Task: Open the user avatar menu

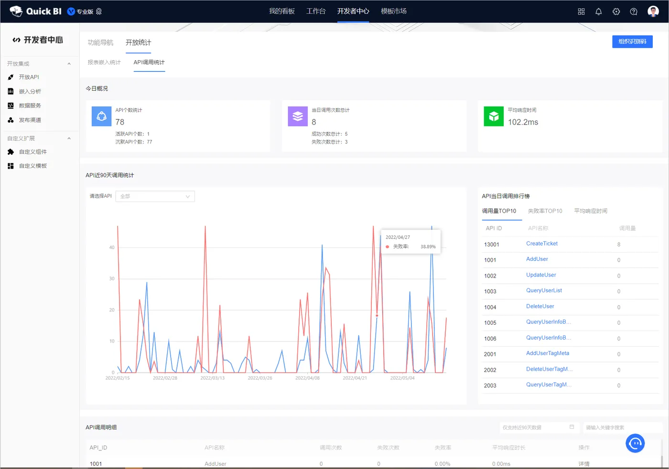Action: click(653, 11)
